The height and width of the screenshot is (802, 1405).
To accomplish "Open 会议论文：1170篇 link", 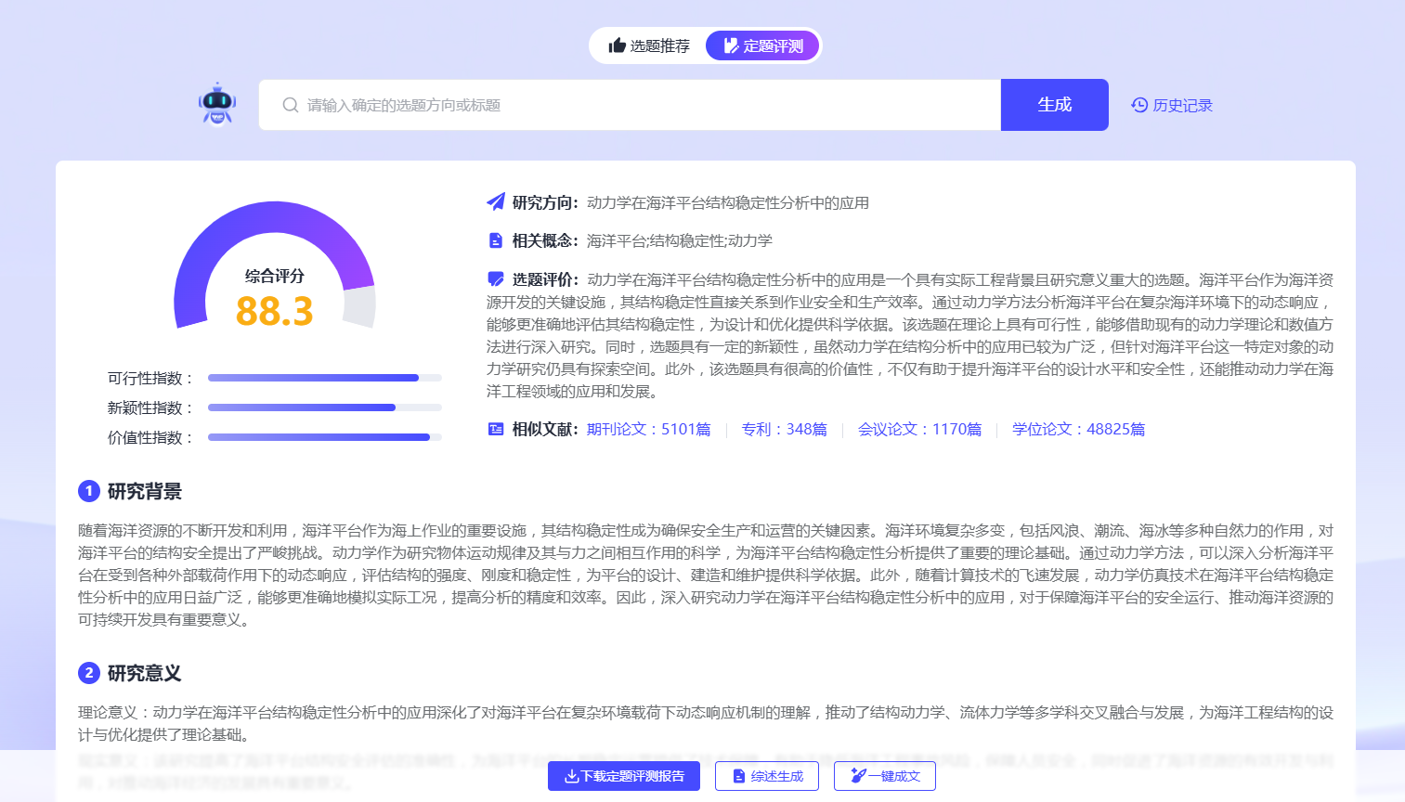I will 920,429.
